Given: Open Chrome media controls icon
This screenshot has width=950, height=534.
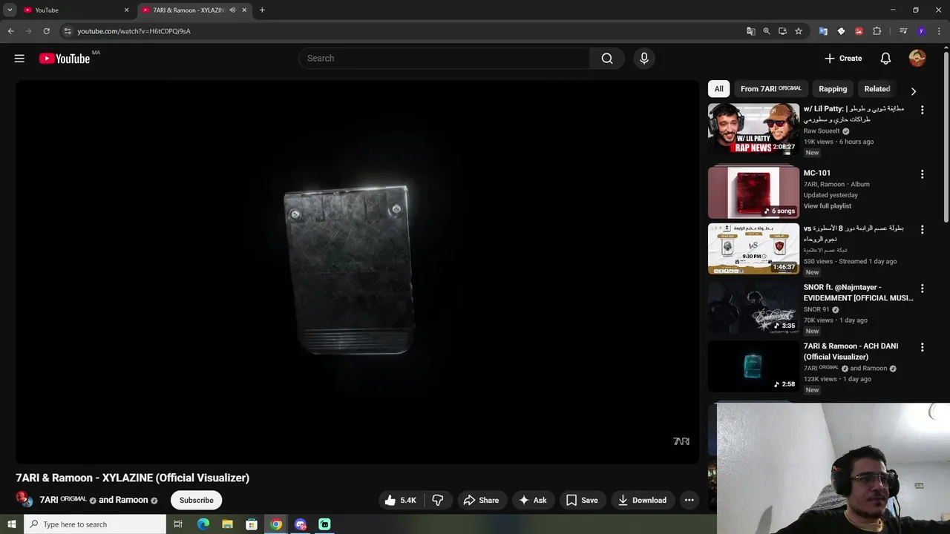Looking at the screenshot, I should (x=903, y=31).
